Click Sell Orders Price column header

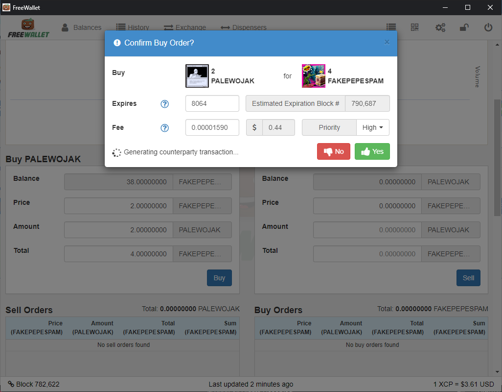37,328
